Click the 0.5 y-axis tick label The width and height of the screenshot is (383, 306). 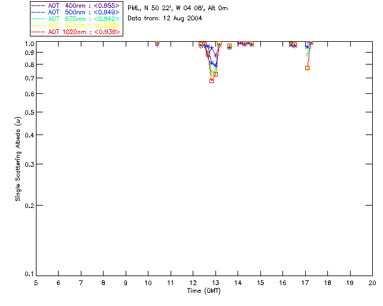(29, 112)
